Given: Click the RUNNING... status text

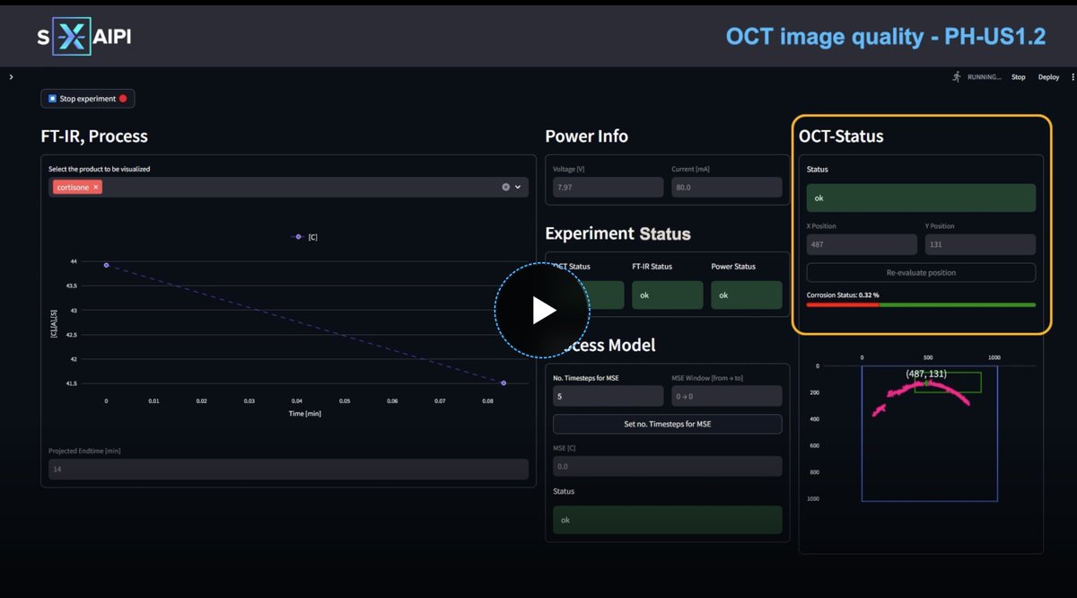Looking at the screenshot, I should (x=985, y=77).
